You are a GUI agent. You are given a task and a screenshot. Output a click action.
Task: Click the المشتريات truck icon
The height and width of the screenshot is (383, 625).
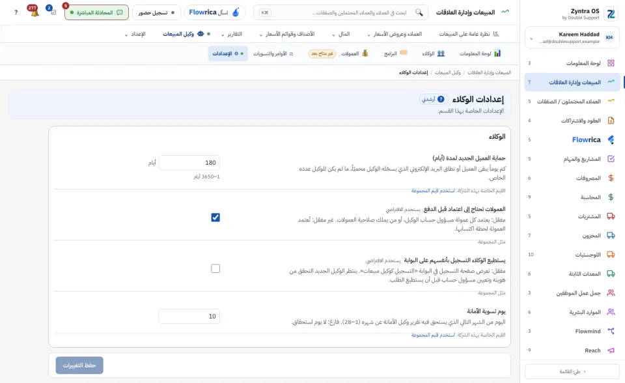click(611, 216)
